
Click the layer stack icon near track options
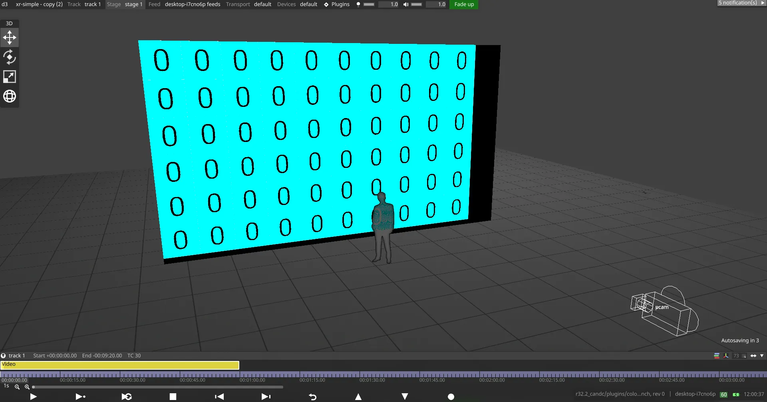point(716,355)
